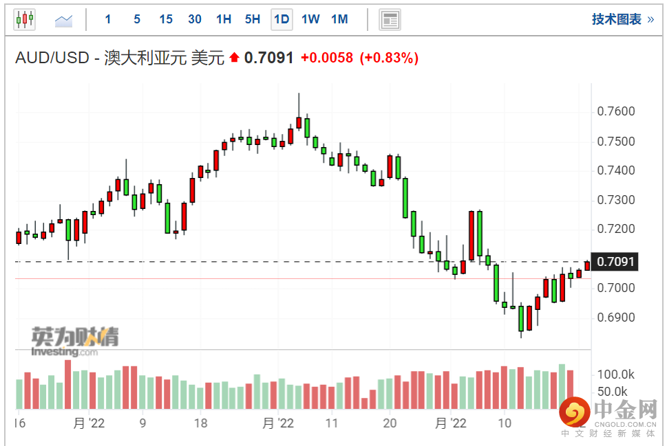Switch to the 15-minute timeframe
Viewport: 667px width, 446px height.
166,19
